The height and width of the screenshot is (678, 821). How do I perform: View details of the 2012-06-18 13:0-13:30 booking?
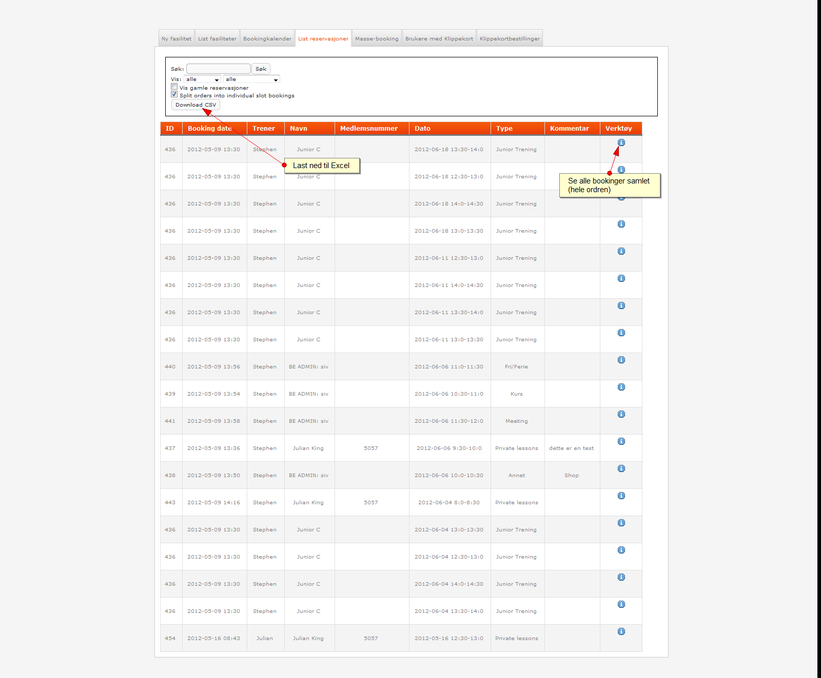coord(621,224)
